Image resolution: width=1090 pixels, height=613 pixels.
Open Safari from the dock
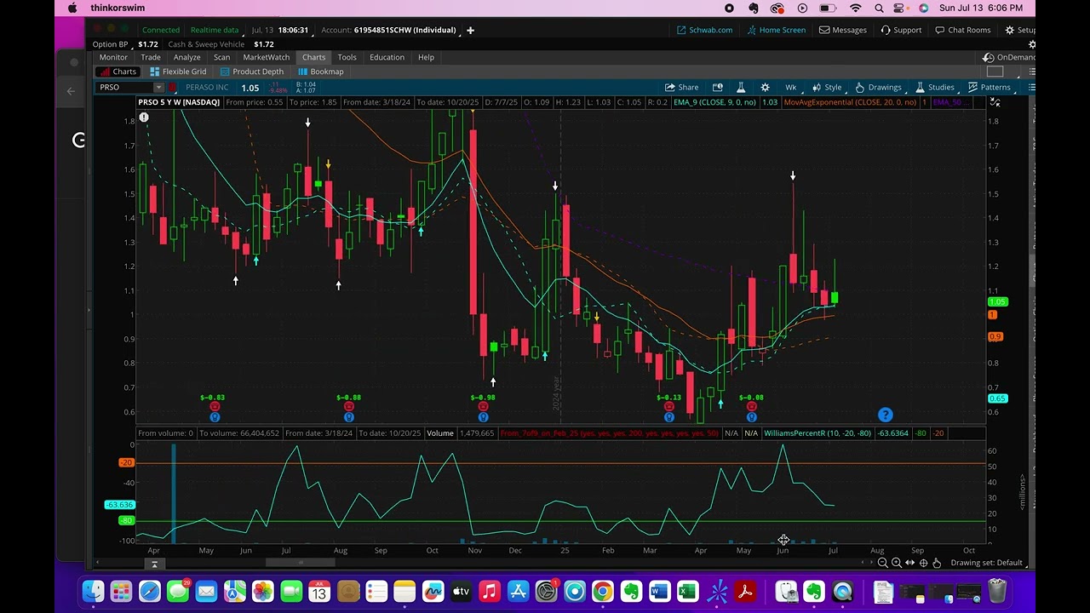click(149, 591)
